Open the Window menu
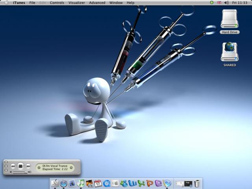 click(116, 3)
